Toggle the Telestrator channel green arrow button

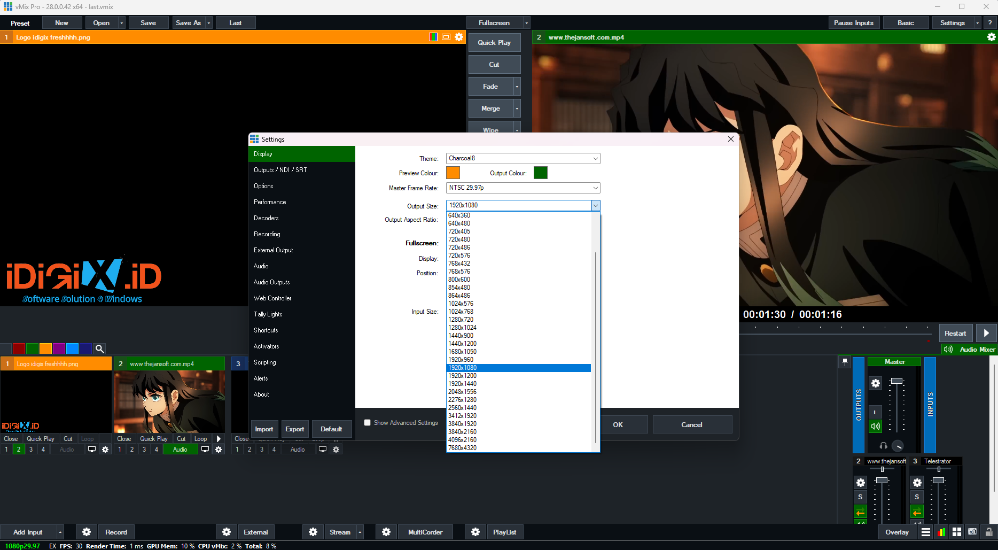[x=917, y=512]
